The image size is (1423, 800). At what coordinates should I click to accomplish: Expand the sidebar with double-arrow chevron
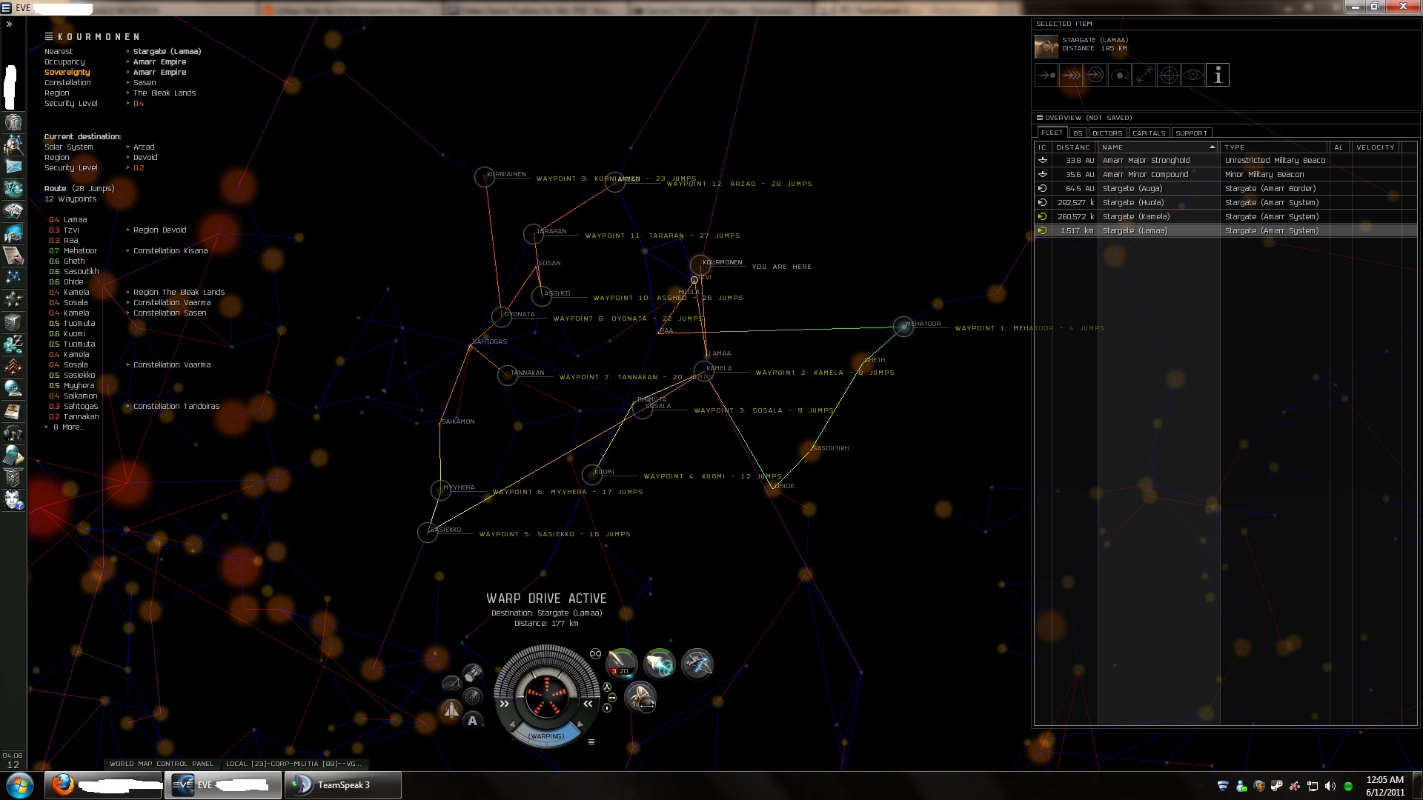pos(10,24)
